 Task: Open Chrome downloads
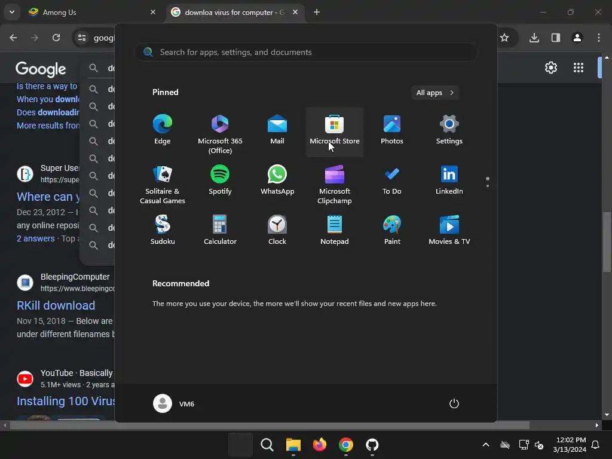click(x=534, y=38)
